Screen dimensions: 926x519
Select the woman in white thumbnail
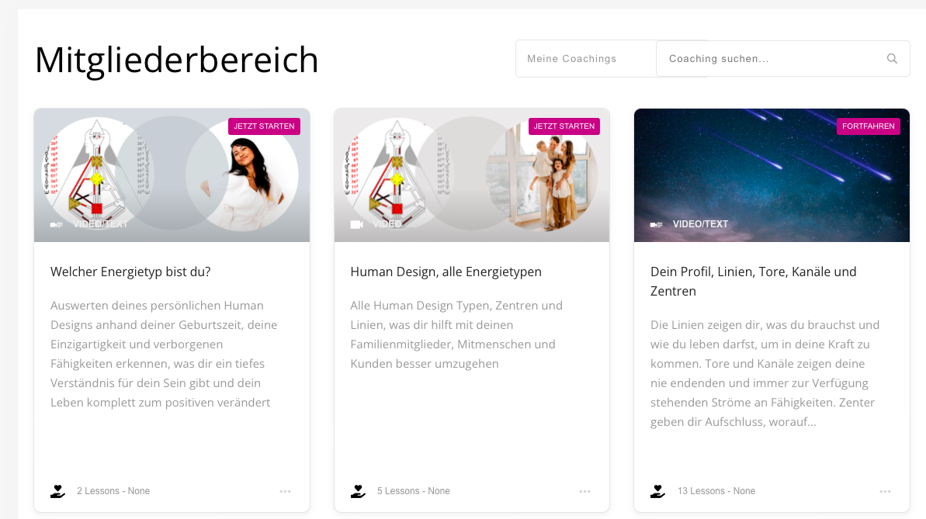[172, 175]
